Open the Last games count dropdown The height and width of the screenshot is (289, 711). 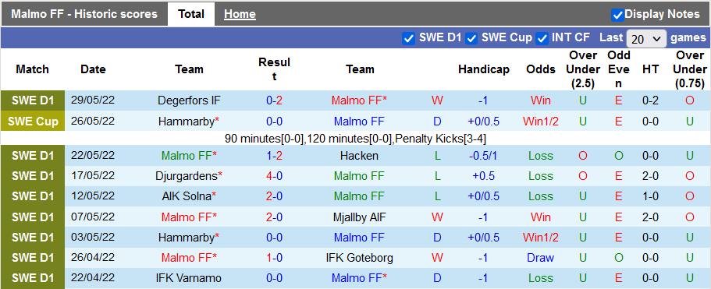coord(646,39)
